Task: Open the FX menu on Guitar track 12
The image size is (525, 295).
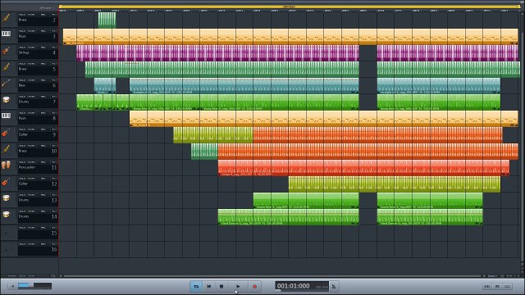Action: [54, 179]
